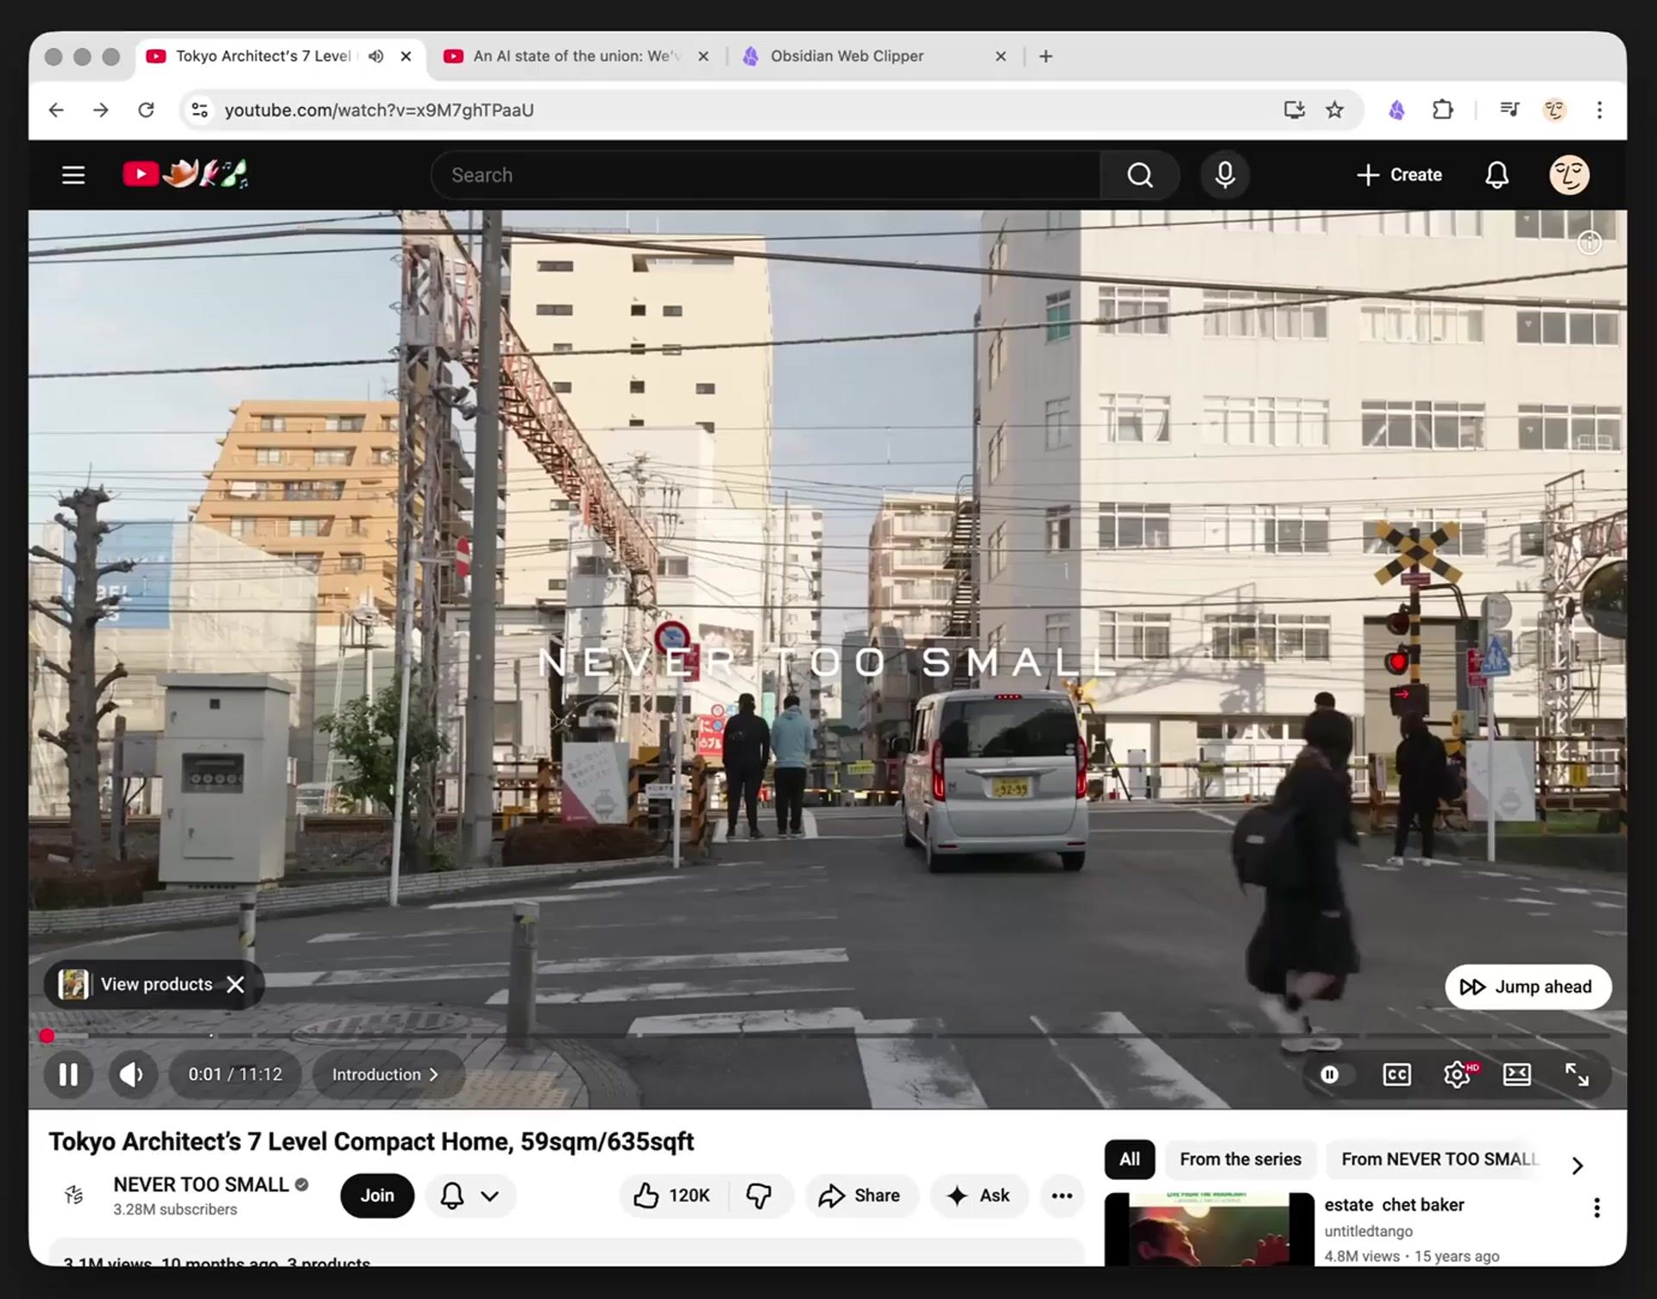The height and width of the screenshot is (1299, 1657).
Task: Click the Jump ahead button
Action: 1528,987
